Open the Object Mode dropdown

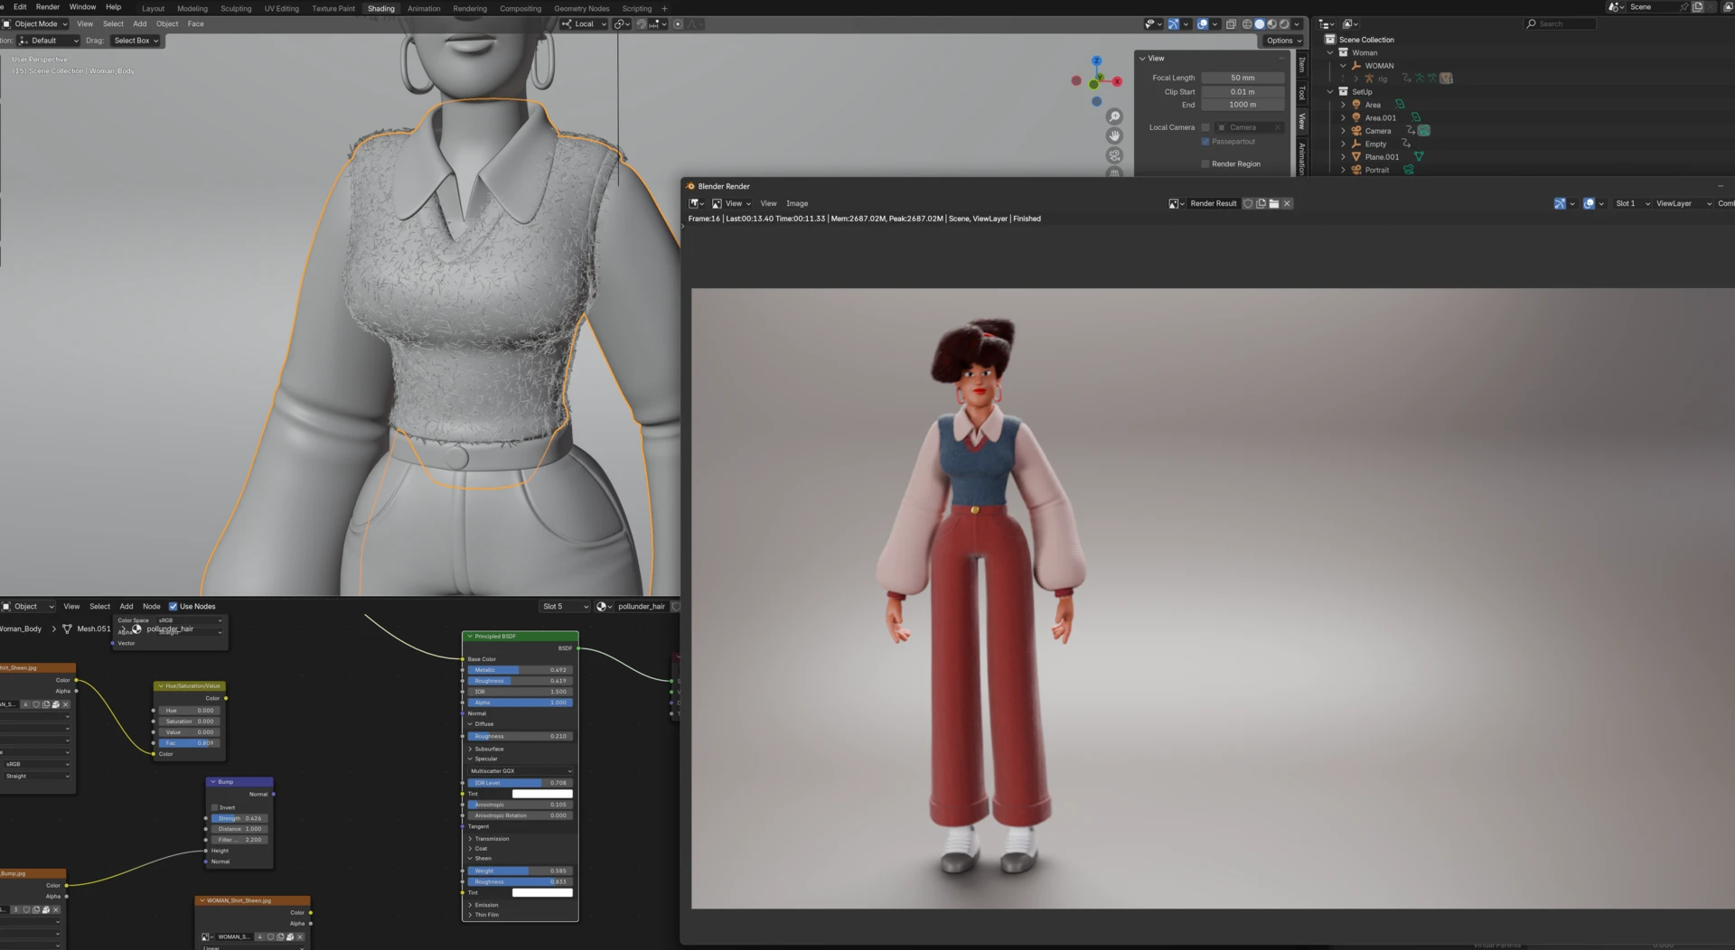[36, 23]
